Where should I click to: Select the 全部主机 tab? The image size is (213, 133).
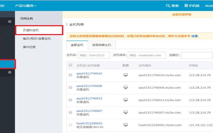point(77,45)
